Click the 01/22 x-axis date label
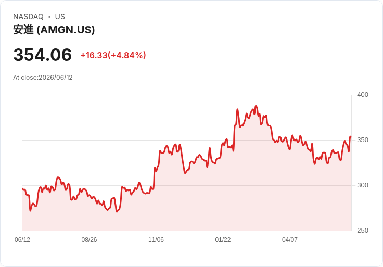This screenshot has height=267, width=383. click(x=223, y=240)
